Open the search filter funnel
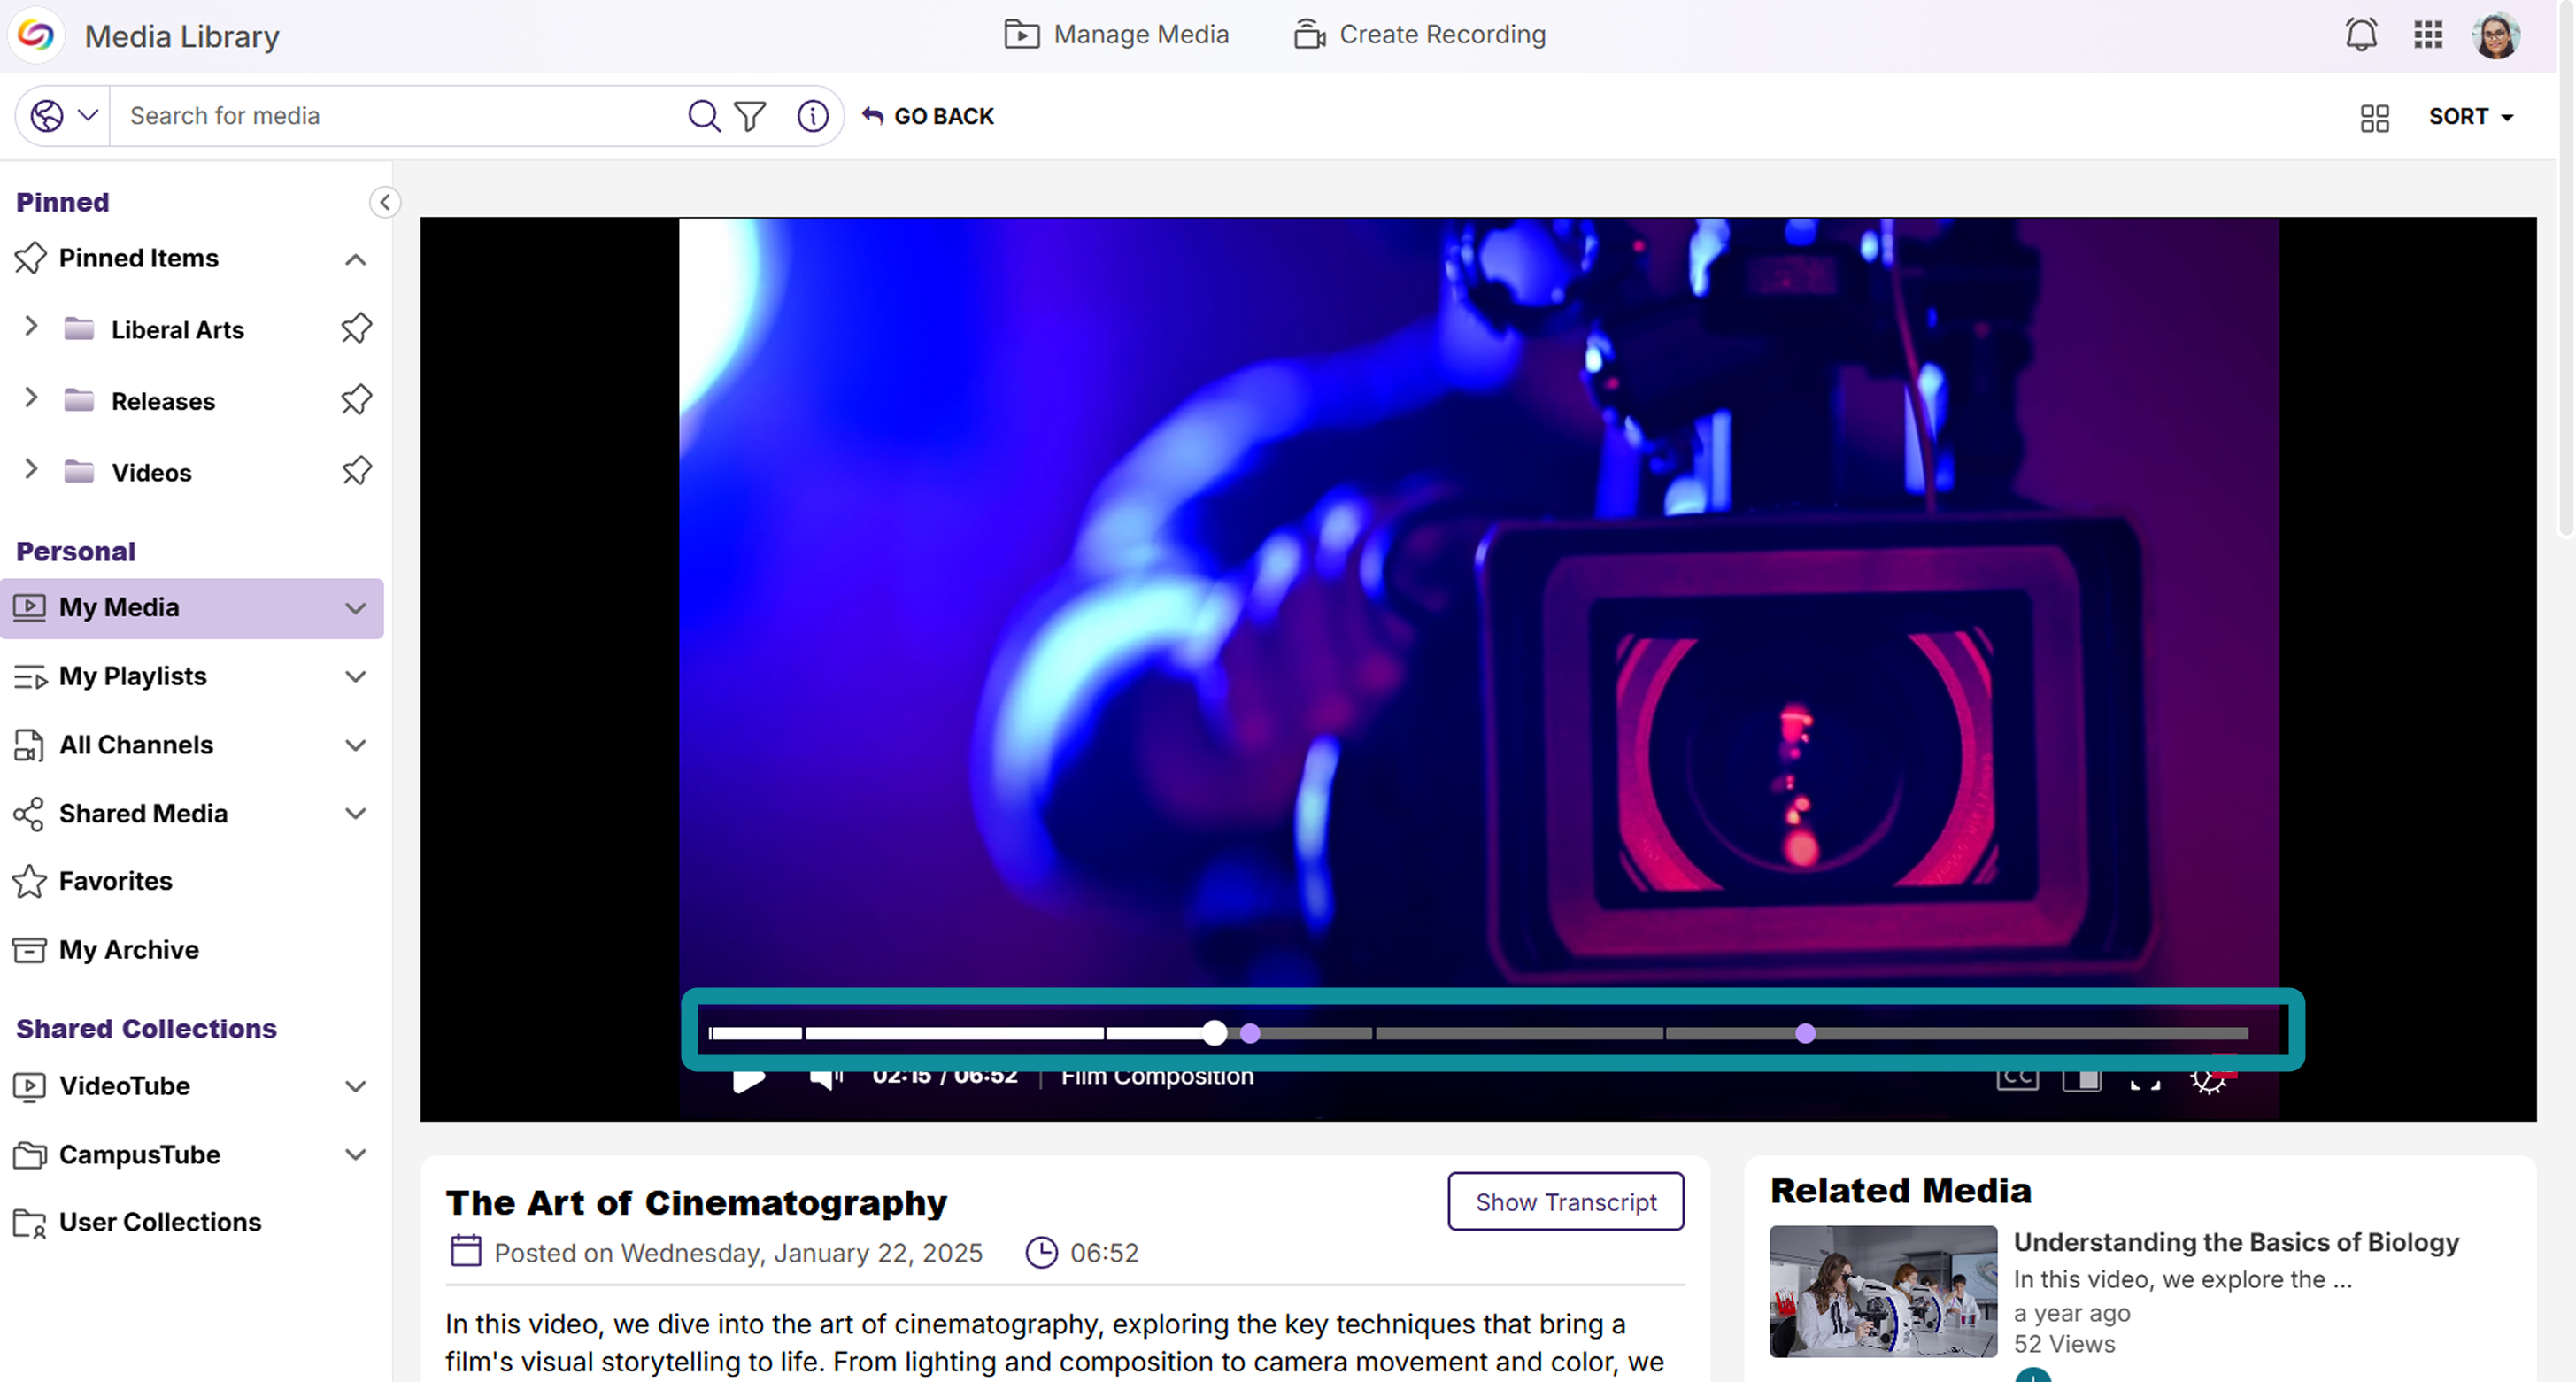2576x1382 pixels. pyautogui.click(x=750, y=116)
